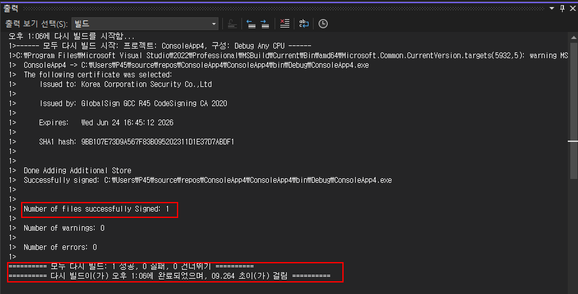This screenshot has width=578, height=294.
Task: Click the warning MS targets path line
Action: (287, 56)
